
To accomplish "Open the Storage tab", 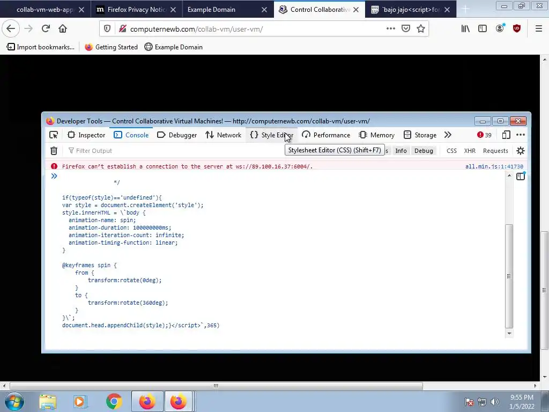I will 420,135.
